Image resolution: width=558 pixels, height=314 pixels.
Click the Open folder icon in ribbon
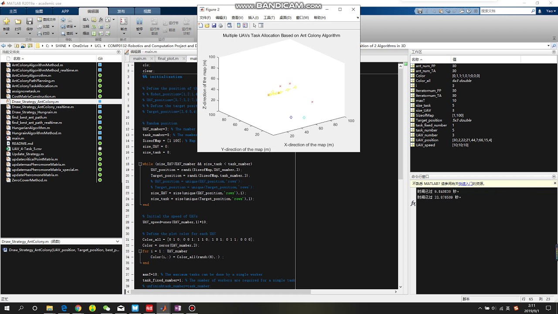pos(18,21)
